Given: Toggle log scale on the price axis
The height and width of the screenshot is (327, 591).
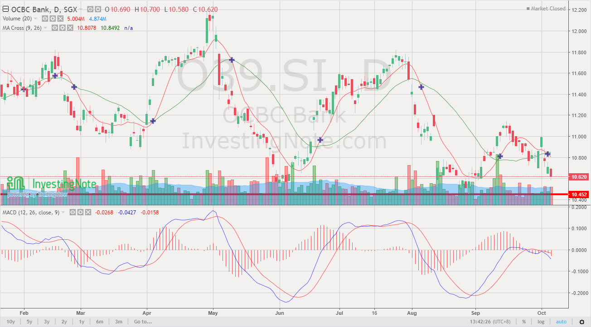Looking at the screenshot, I should click(x=540, y=322).
